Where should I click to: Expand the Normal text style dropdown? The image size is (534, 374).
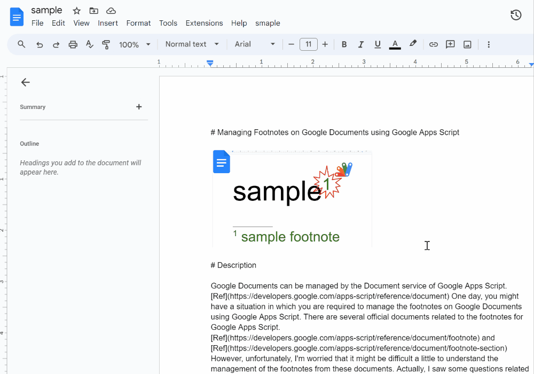point(192,44)
